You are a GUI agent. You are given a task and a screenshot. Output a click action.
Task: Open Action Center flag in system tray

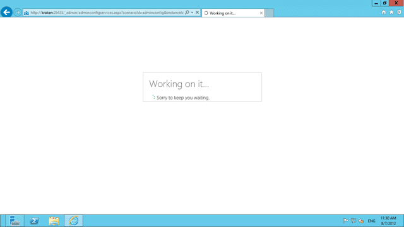[x=346, y=221]
